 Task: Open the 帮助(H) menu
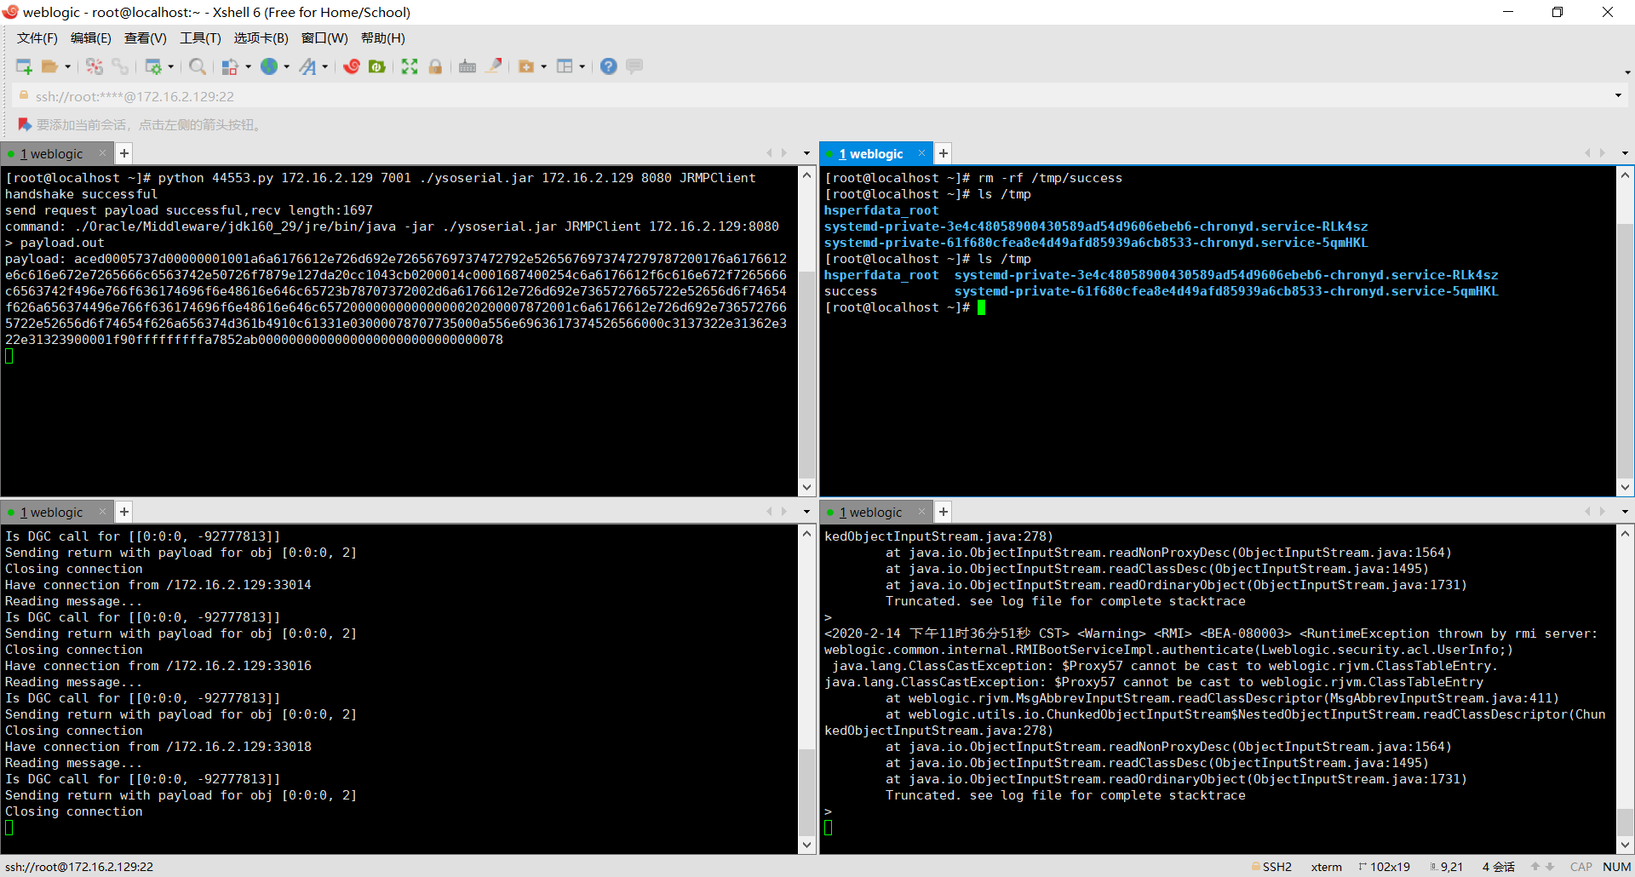[383, 38]
